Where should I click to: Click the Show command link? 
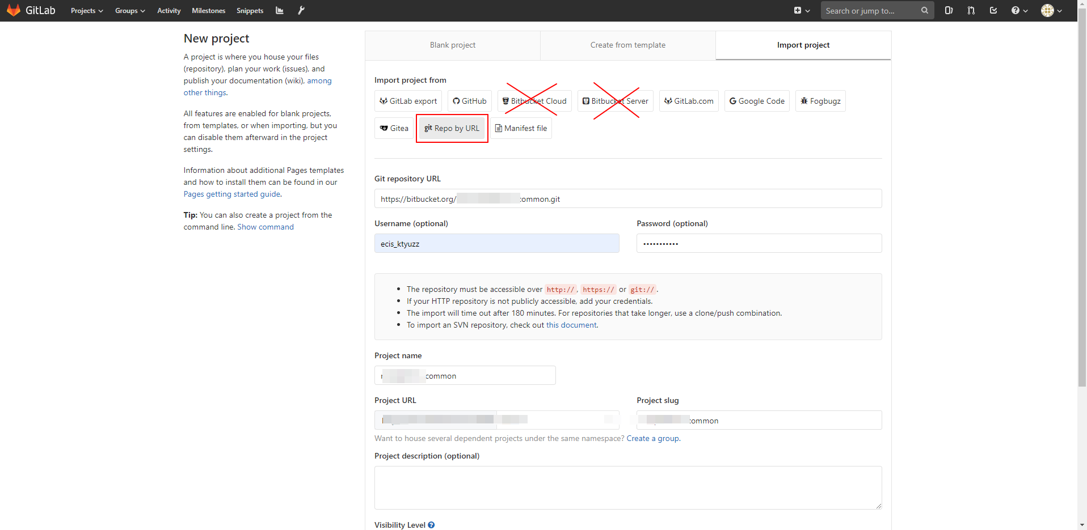(x=266, y=227)
